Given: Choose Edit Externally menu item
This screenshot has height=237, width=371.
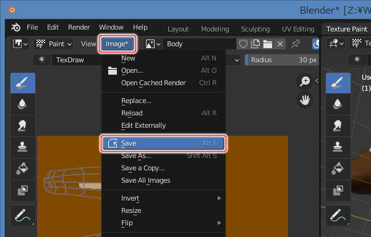Looking at the screenshot, I should click(x=163, y=125).
